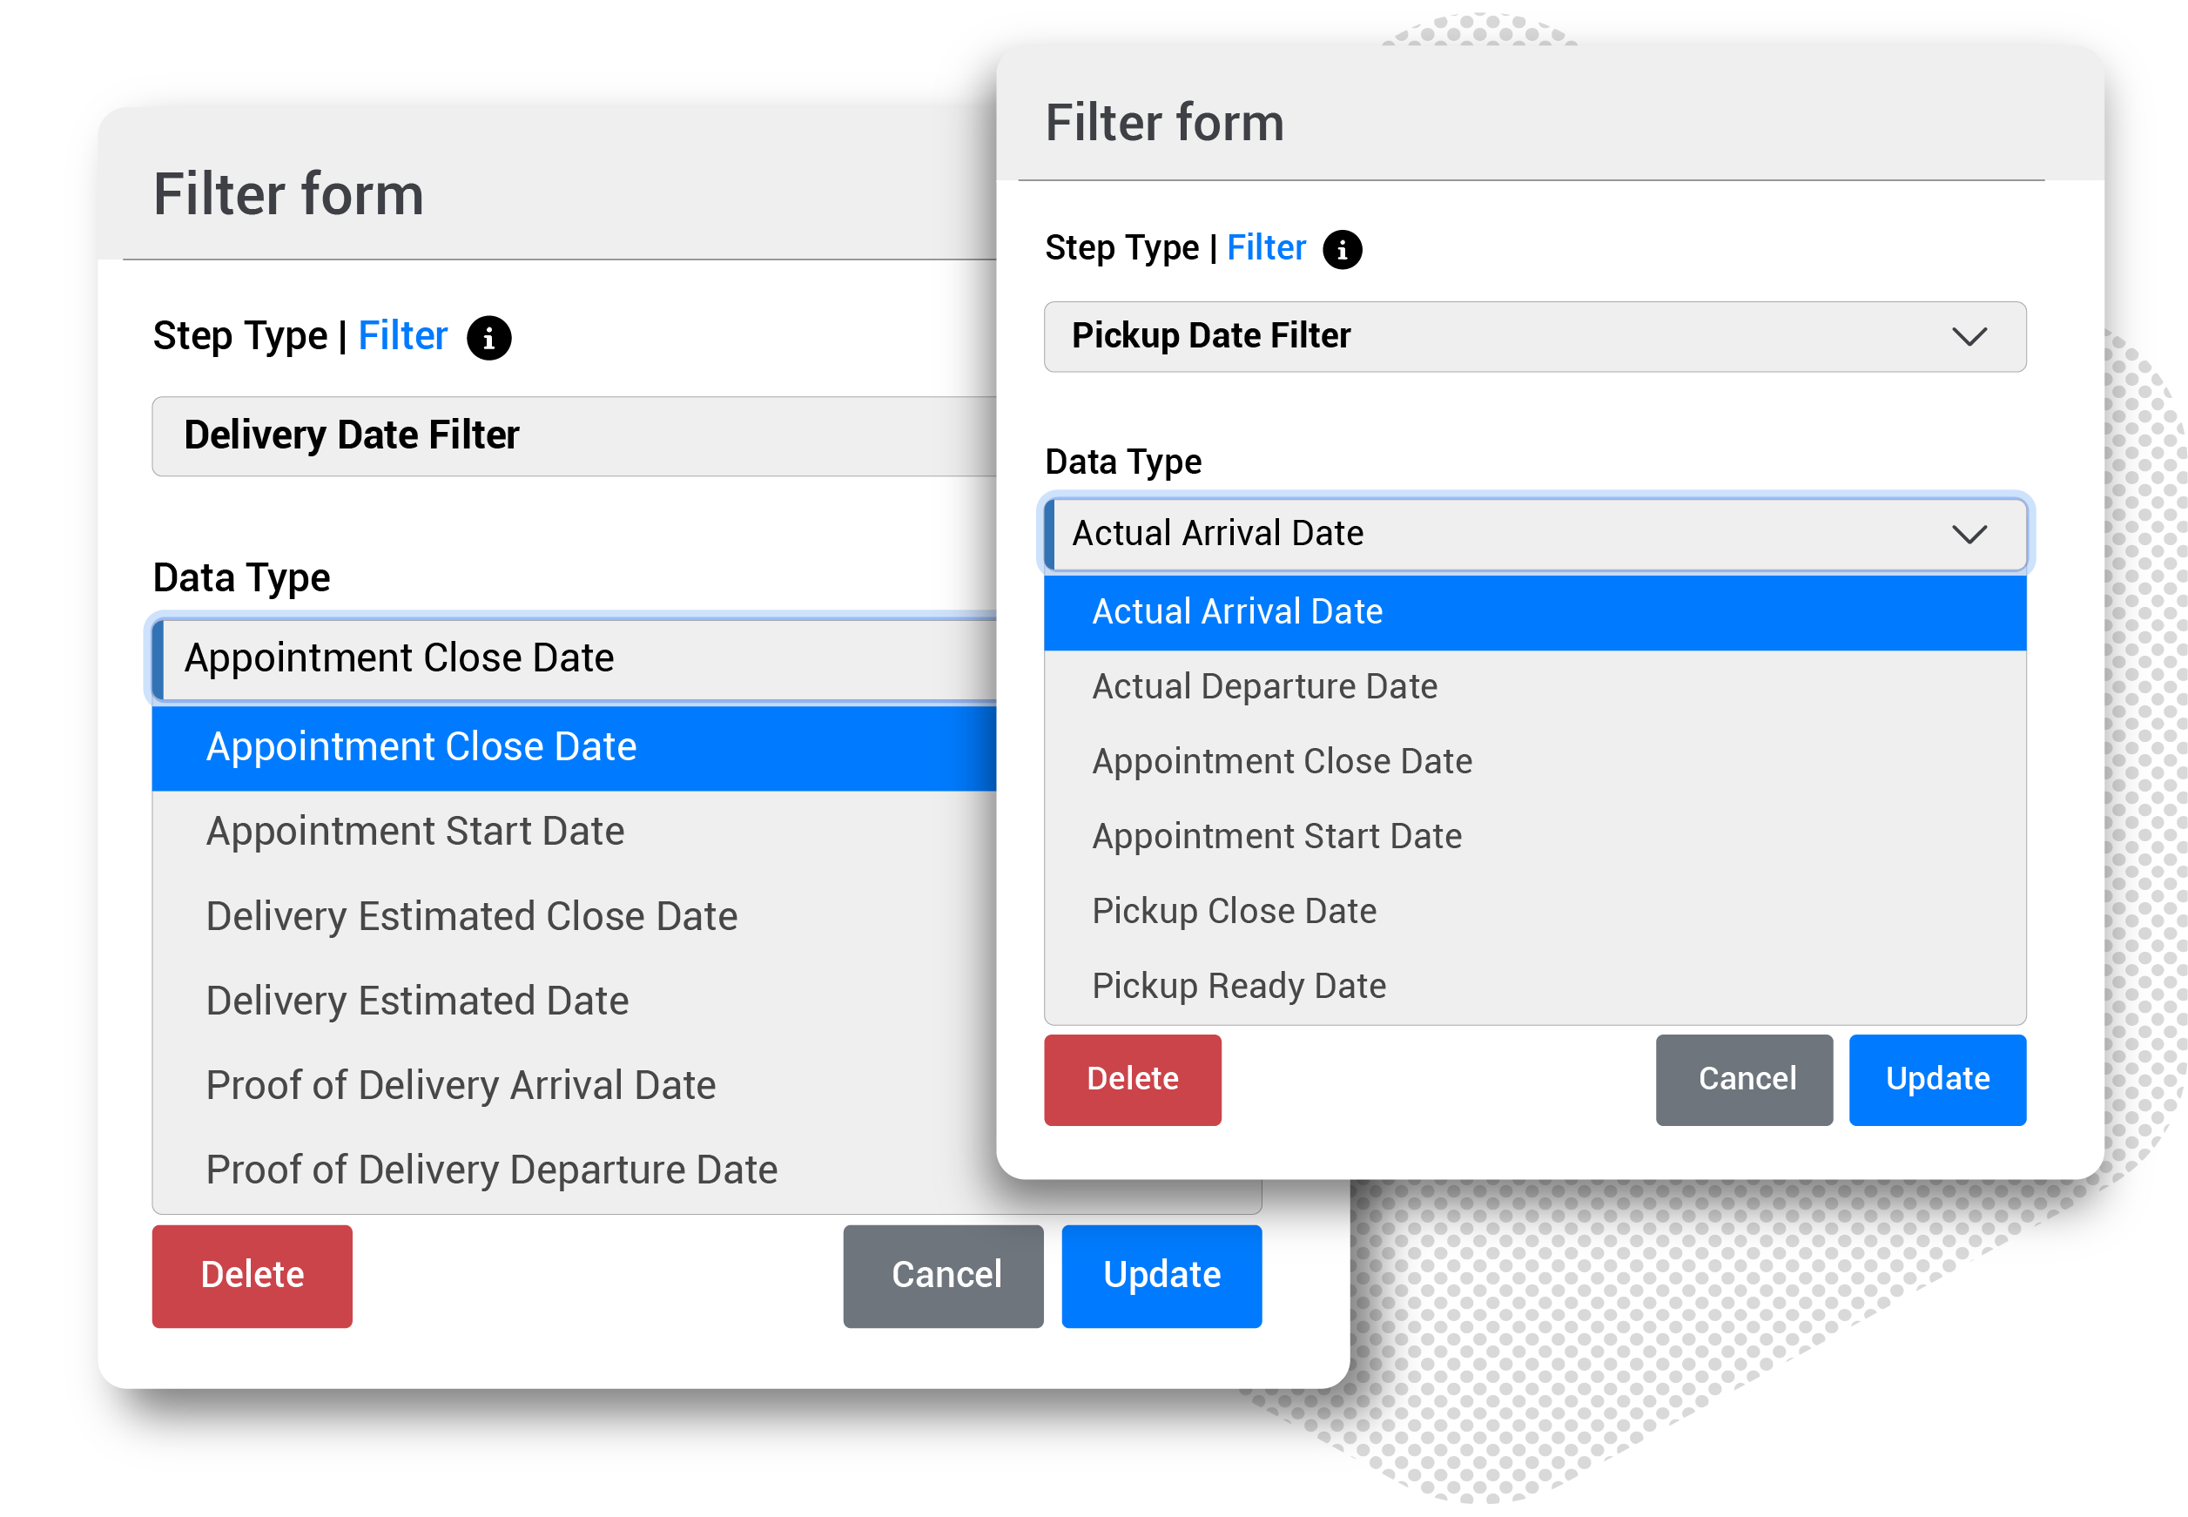Select Proof of Delivery Departure Date
2188x1517 pixels.
491,1170
